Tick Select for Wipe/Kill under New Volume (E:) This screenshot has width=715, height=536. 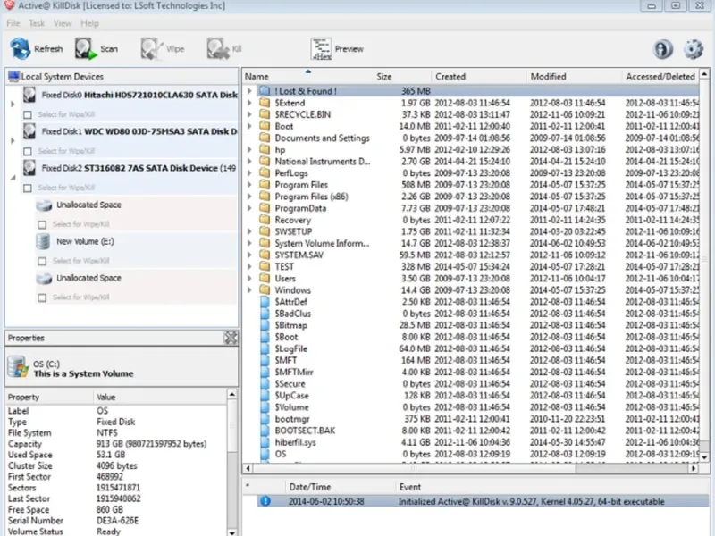[x=41, y=261]
